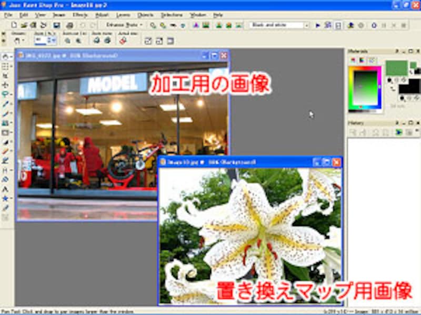Click the Save diskette icon

(57, 25)
